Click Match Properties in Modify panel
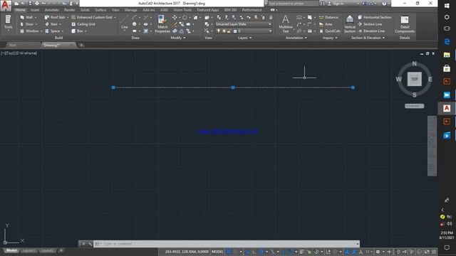This screenshot has width=456, height=256. pyautogui.click(x=162, y=23)
